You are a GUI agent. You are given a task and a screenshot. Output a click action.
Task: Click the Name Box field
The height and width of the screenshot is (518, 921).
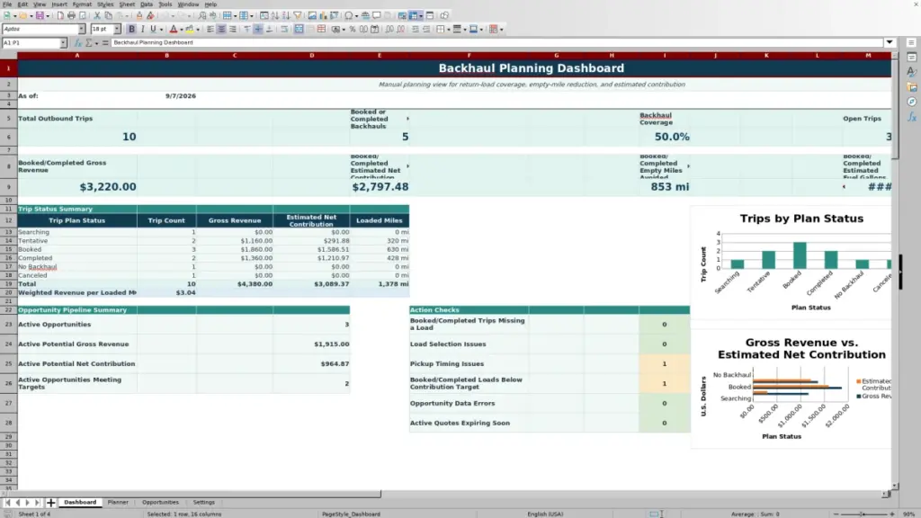[31, 43]
